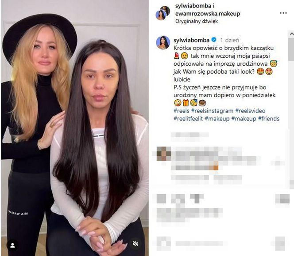Image resolution: width=294 pixels, height=256 pixels.
Task: Click the comments panel scrollbar thumb
Action: tap(291, 49)
